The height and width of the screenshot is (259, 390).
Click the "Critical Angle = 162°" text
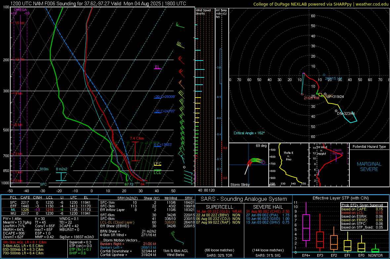[x=249, y=133]
